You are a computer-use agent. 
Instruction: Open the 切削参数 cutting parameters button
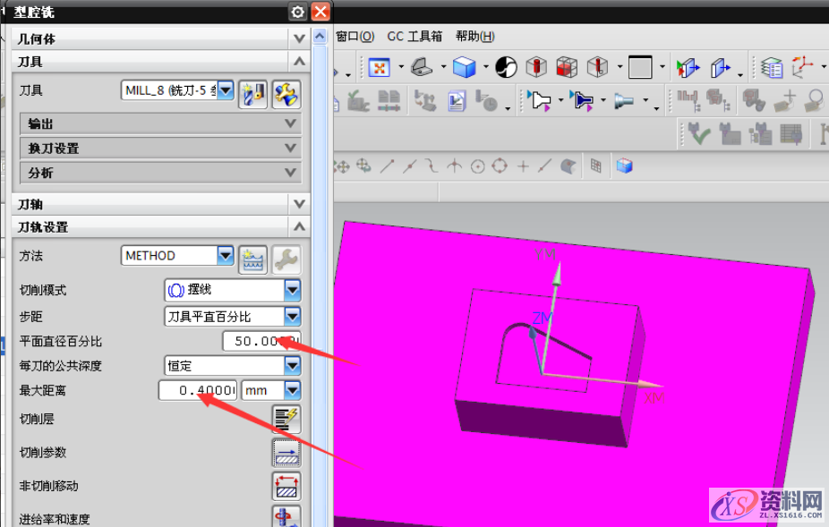(x=286, y=453)
